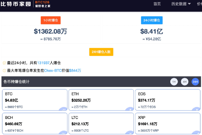Open the ETH liquidation card

coord(101,100)
